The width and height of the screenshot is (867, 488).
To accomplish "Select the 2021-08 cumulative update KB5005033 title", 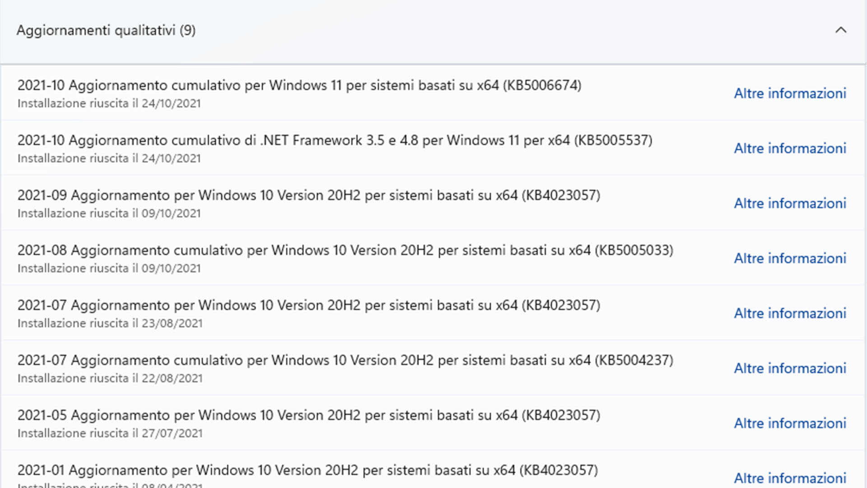I will click(x=345, y=250).
